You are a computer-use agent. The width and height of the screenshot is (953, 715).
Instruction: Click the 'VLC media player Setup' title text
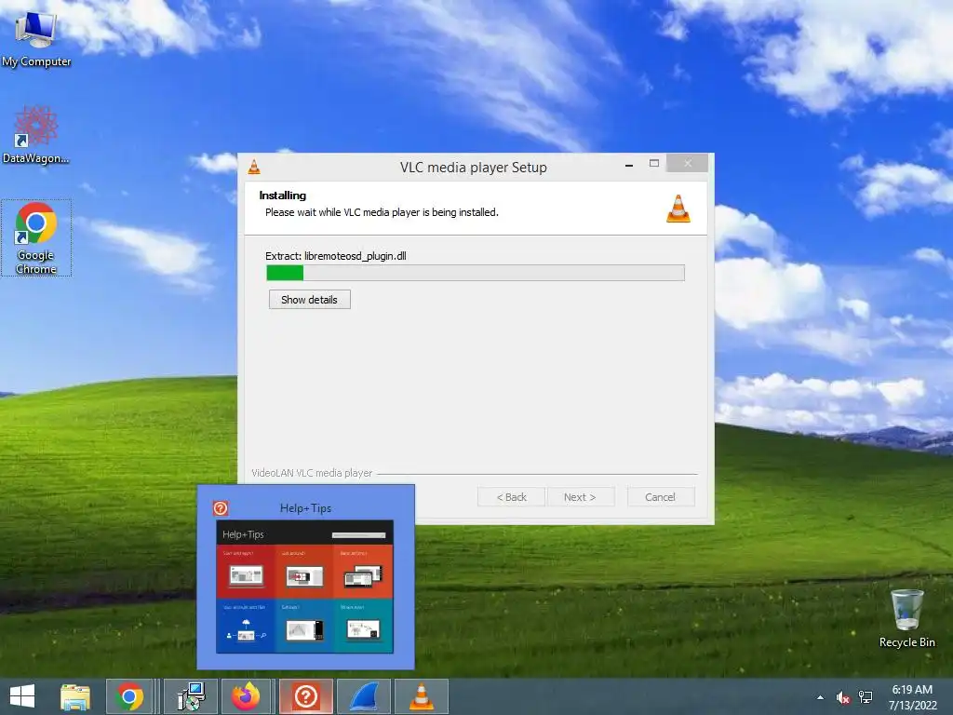point(474,168)
